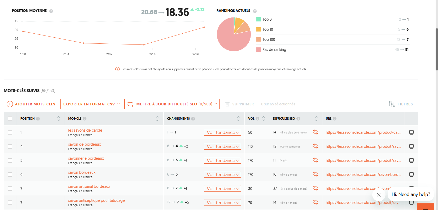Open Mettre à jour difficulté SEO dropdown
This screenshot has width=438, height=210.
point(172,104)
